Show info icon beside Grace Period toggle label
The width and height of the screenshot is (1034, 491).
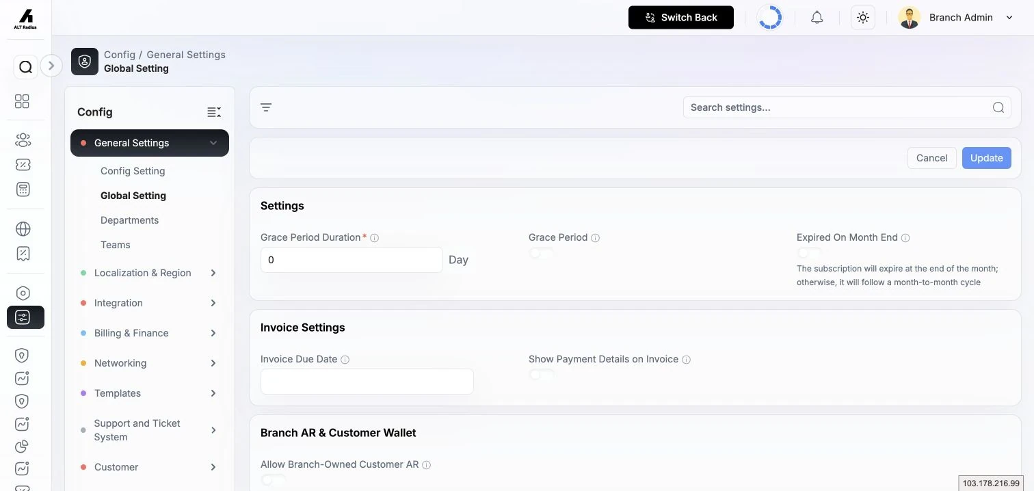[x=595, y=238]
